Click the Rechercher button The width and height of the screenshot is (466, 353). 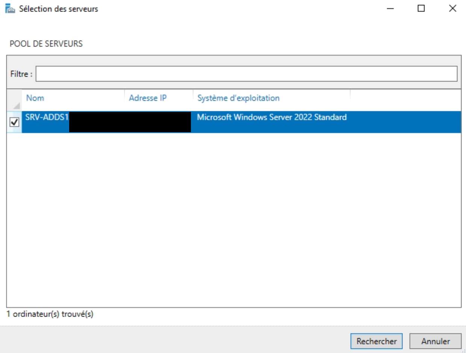click(376, 341)
